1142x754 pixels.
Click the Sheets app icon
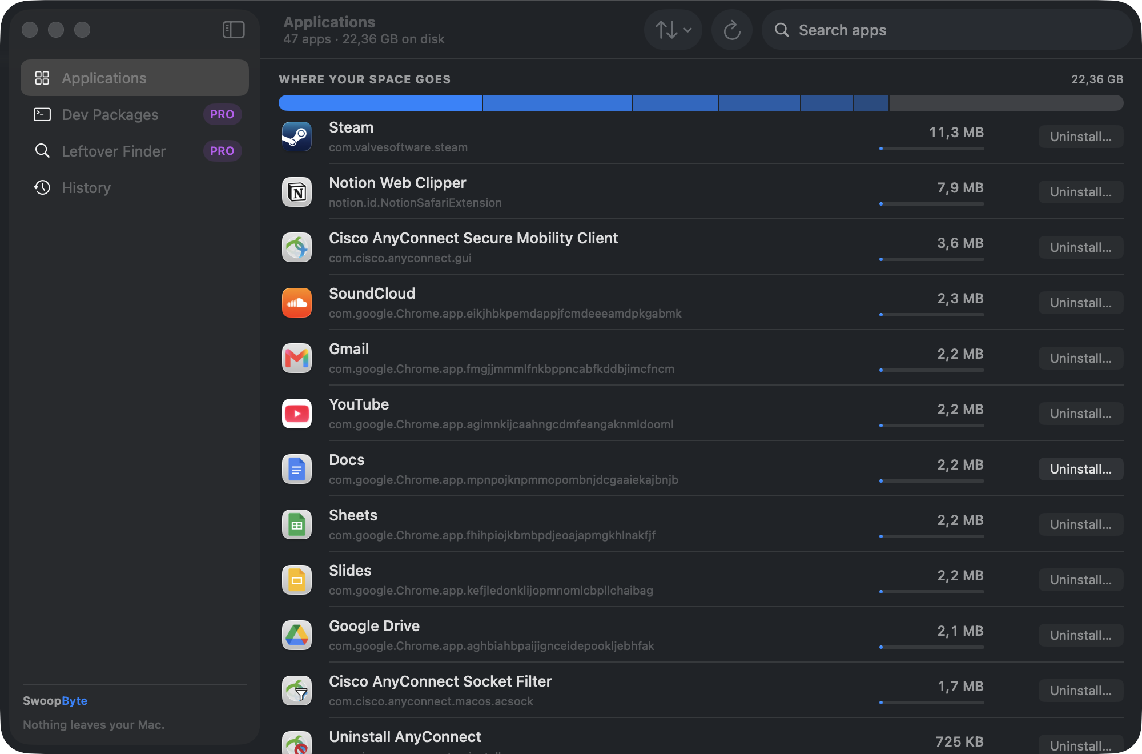pyautogui.click(x=297, y=524)
